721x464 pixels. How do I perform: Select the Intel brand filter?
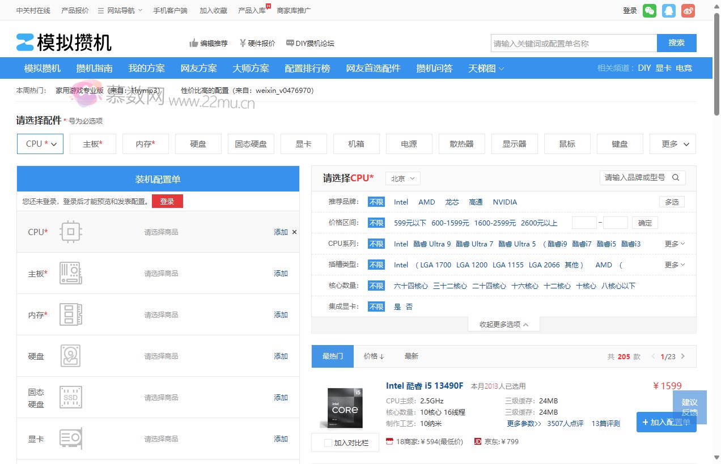(401, 202)
